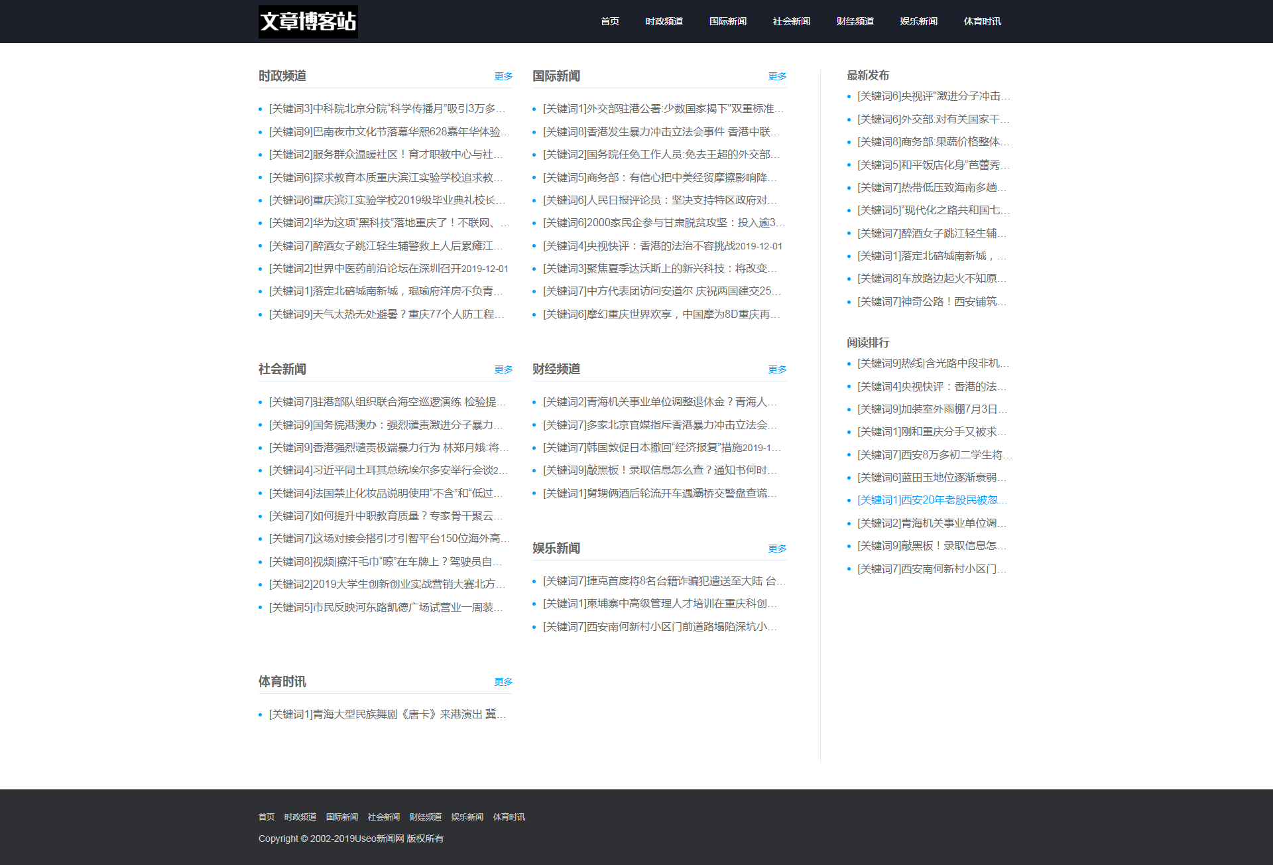Click 更多 beside the 社会新闻 section heading
This screenshot has width=1273, height=865.
click(503, 369)
